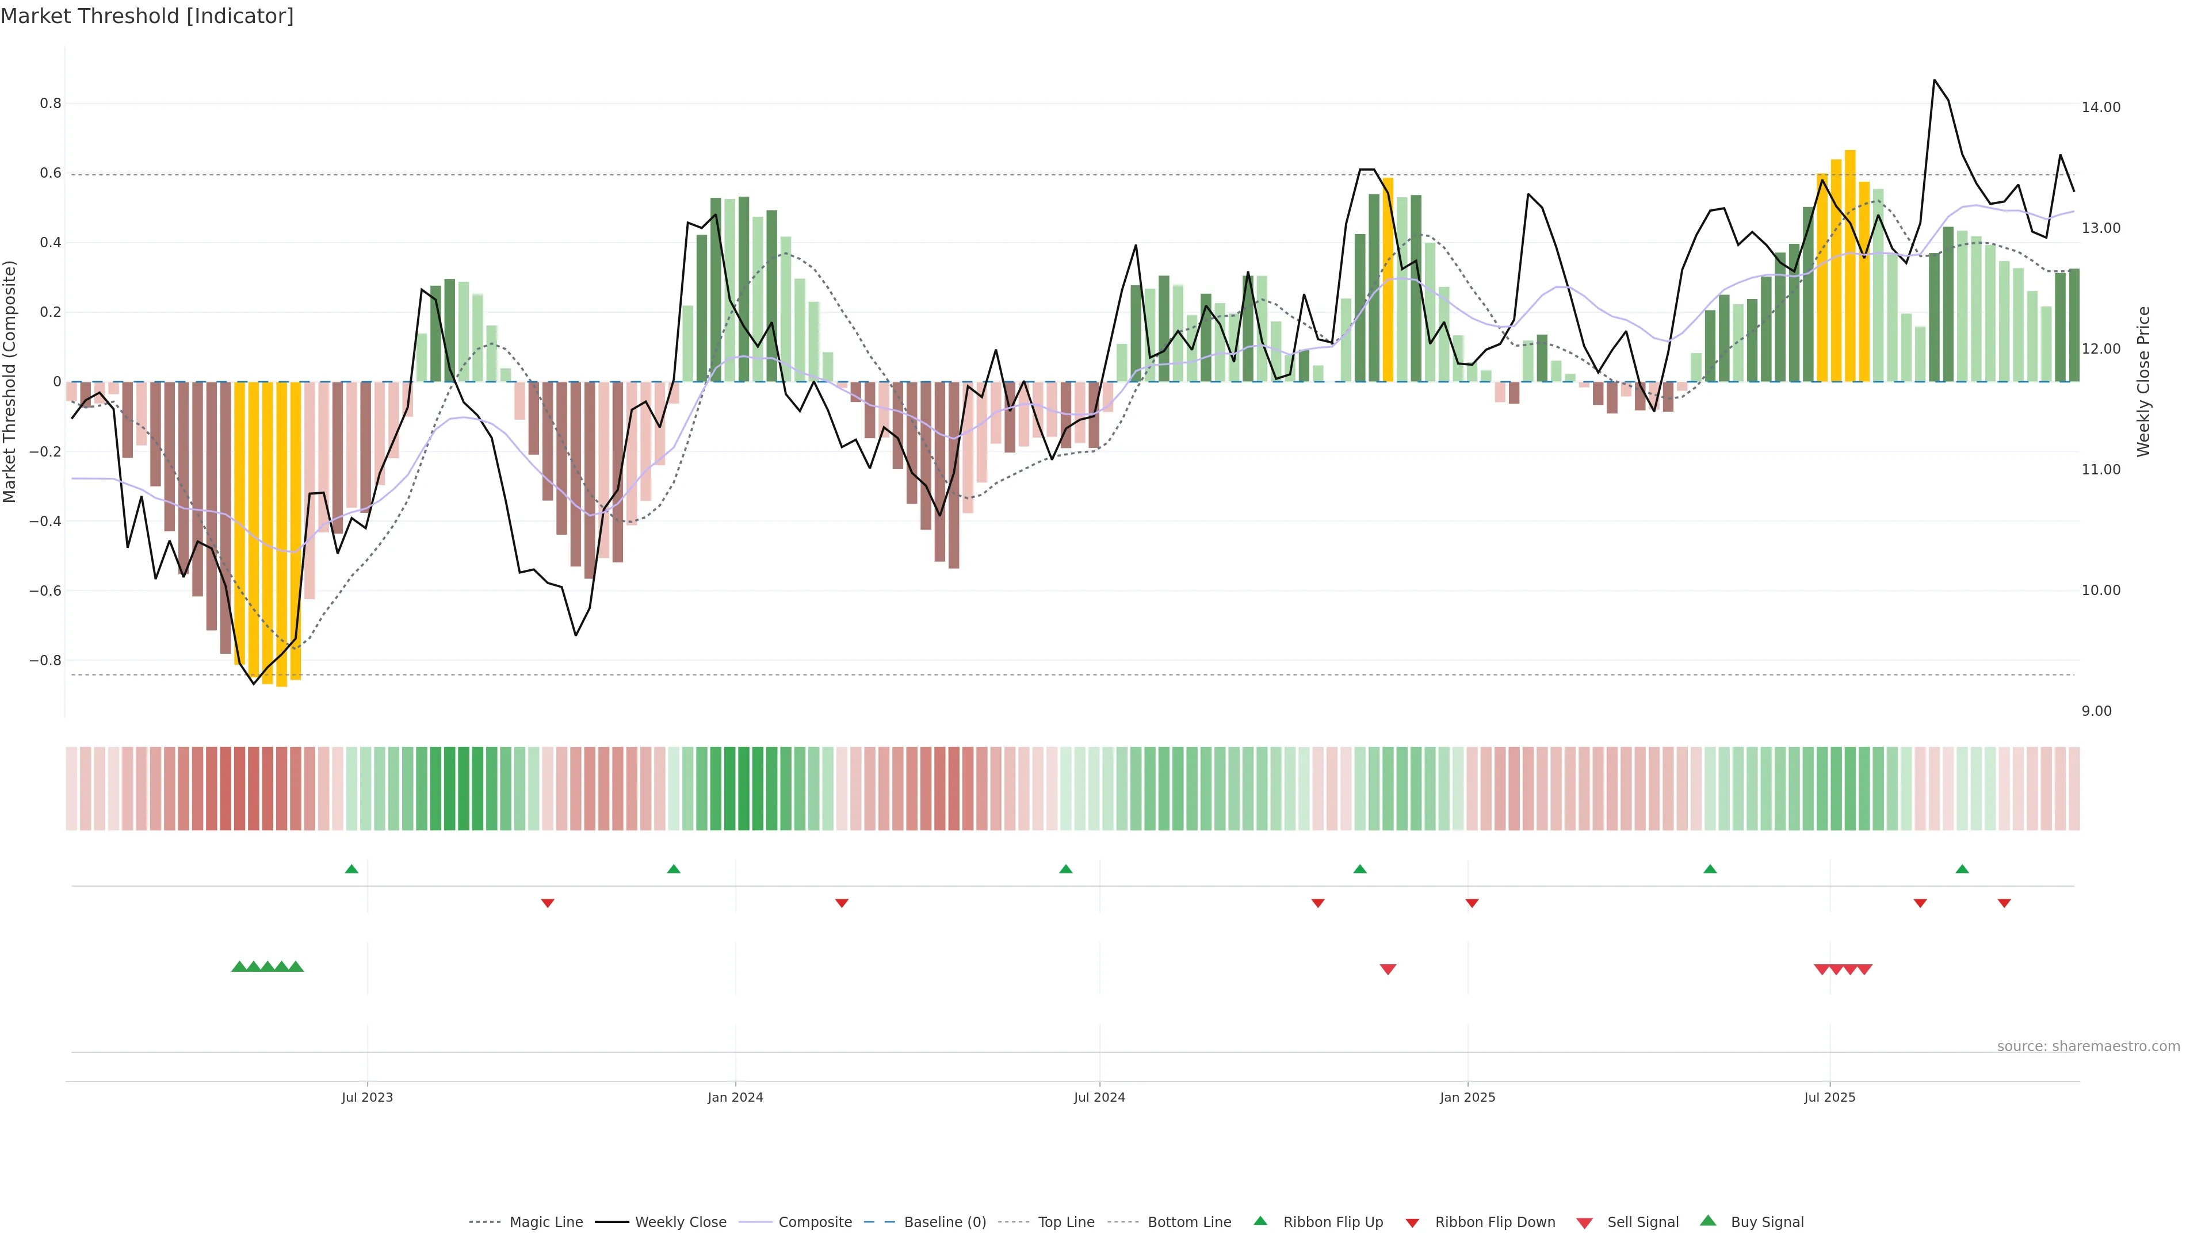Click the lone sell signal marker before Jan 2025
This screenshot has height=1242, width=2209.
point(1388,969)
